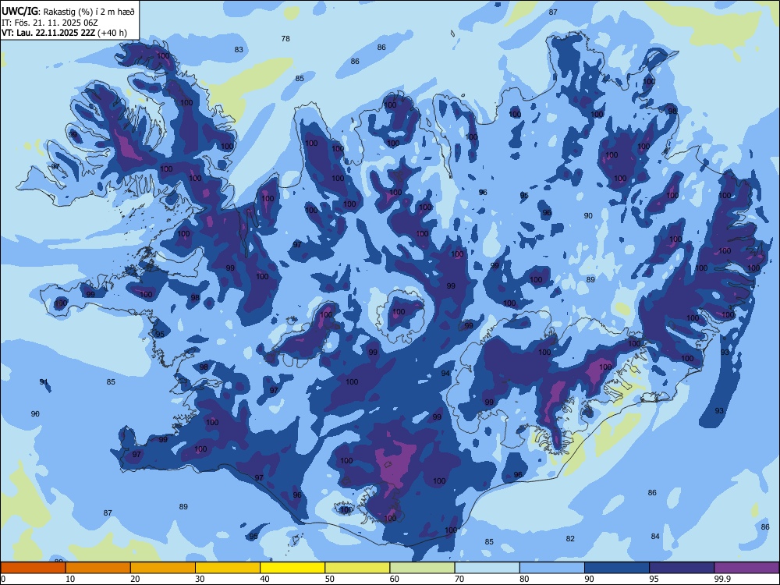780x585 pixels.
Task: Click the valid time 'VT: Lau. 22.11.2025 22Z'
Action: pyautogui.click(x=48, y=33)
